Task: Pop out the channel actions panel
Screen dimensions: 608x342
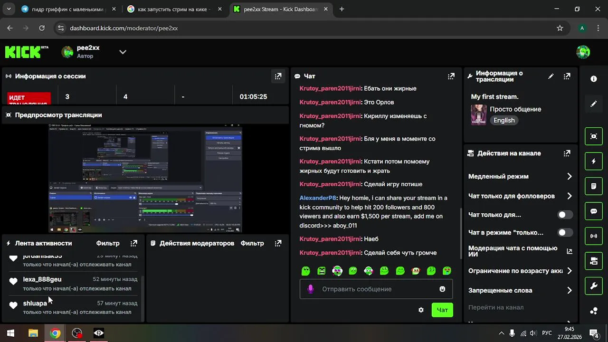Action: point(567,153)
